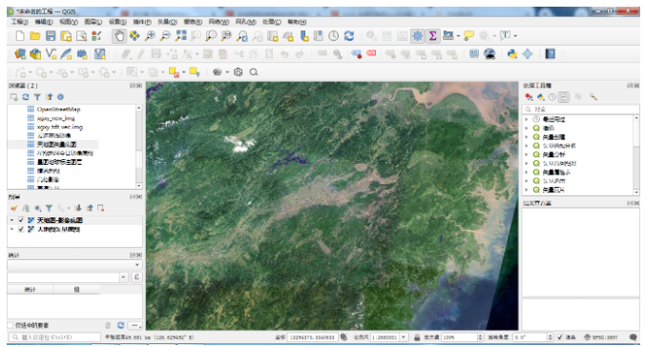Screen dimensions: 645x347
Task: Open the blue Help book icon
Action: pos(550,53)
